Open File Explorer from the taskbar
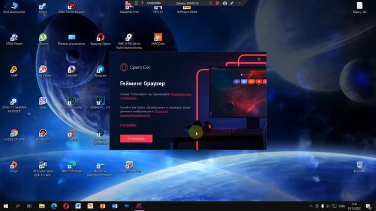The width and height of the screenshot is (376, 211). point(42,206)
